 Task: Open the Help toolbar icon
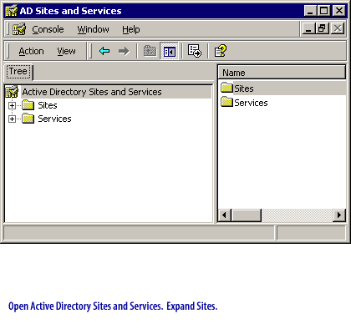pyautogui.click(x=221, y=51)
